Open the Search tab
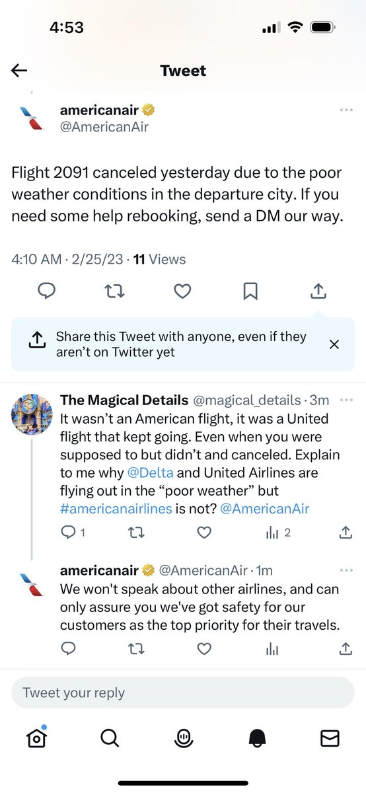Viewport: 366px width, 793px height. (x=110, y=738)
